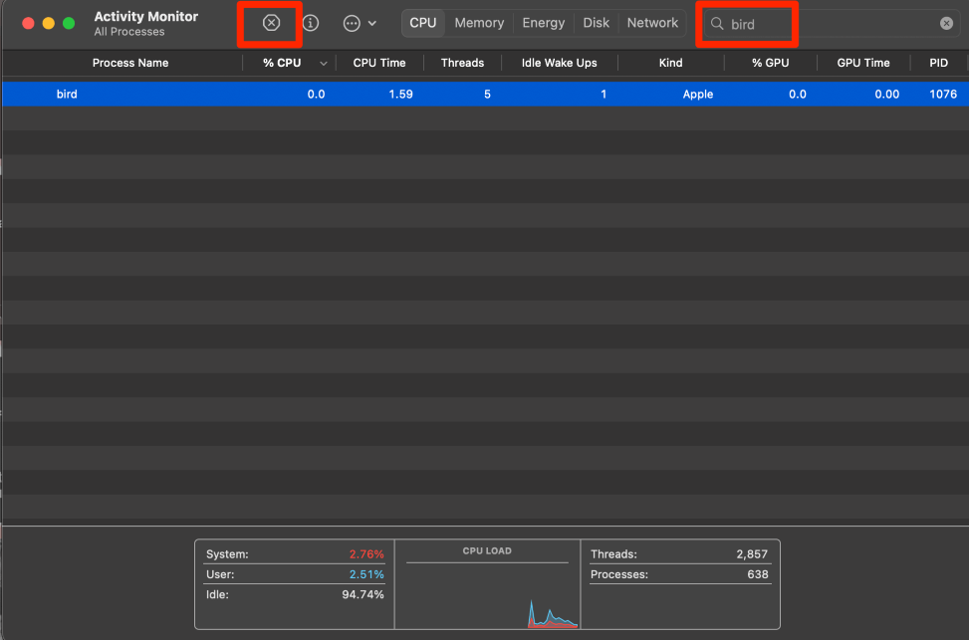Image resolution: width=969 pixels, height=640 pixels.
Task: Clear the search field using the x icon
Action: pyautogui.click(x=945, y=22)
